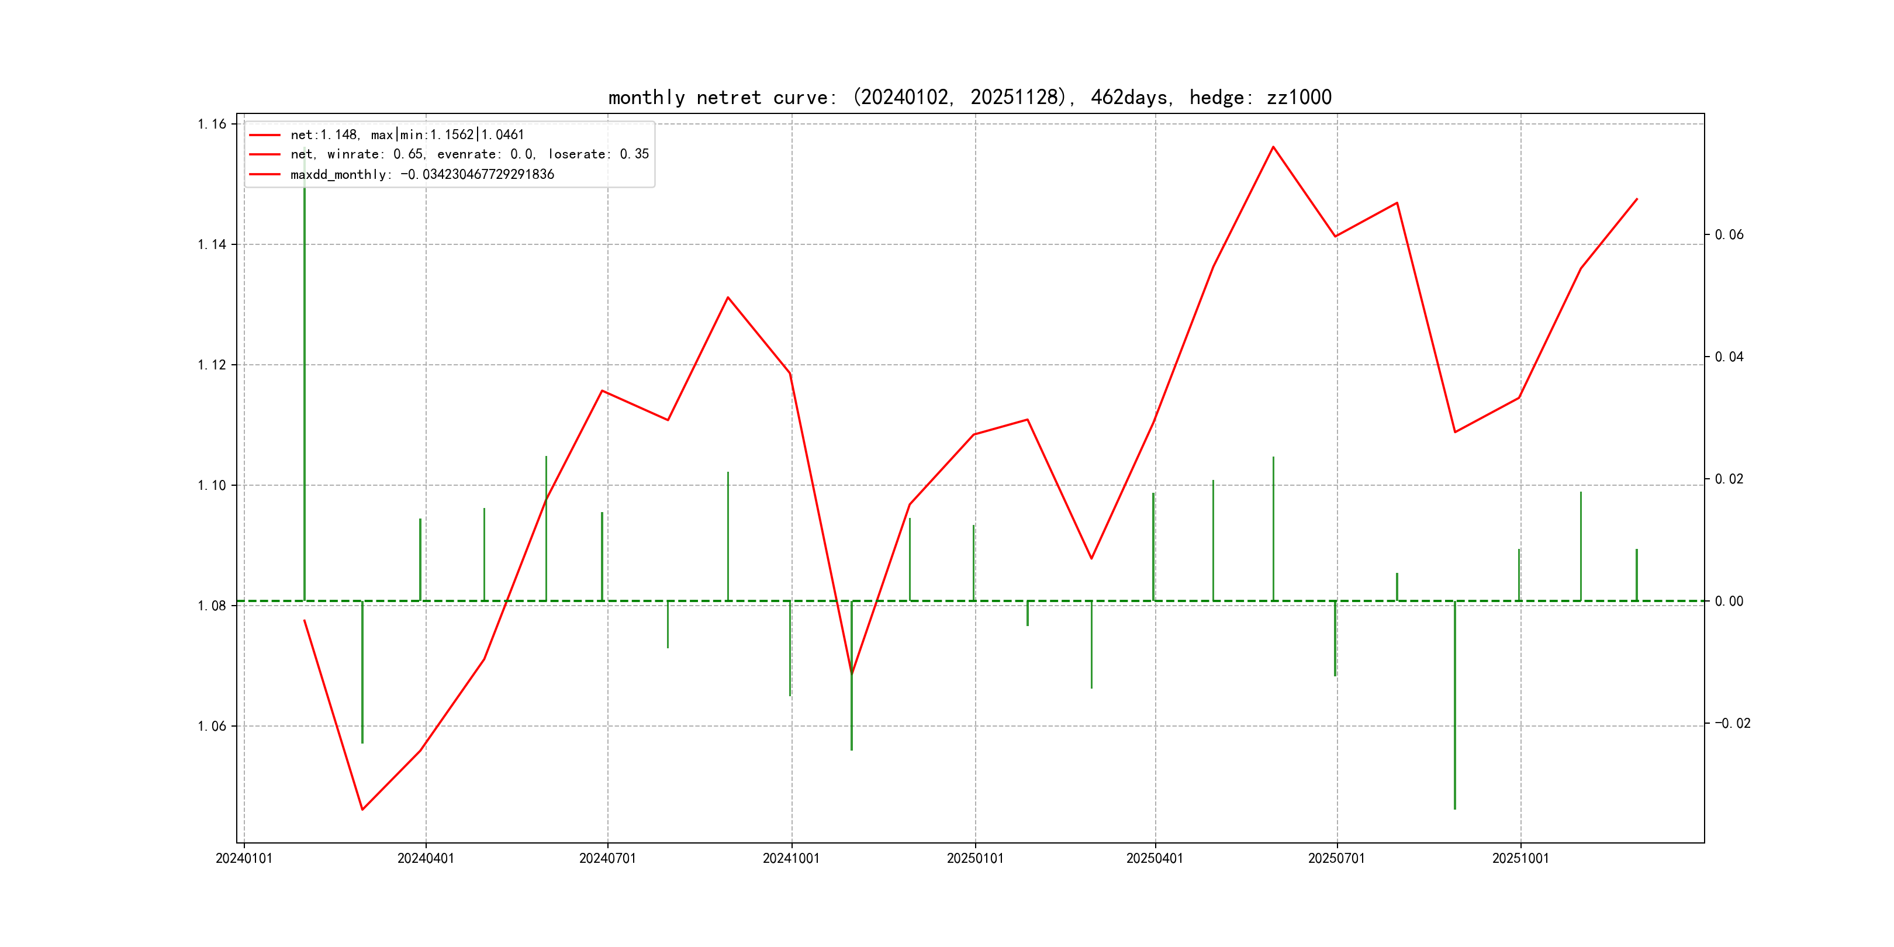
Task: Click the 20250101 x-axis label
Action: [975, 858]
